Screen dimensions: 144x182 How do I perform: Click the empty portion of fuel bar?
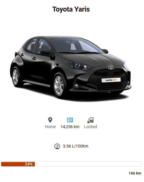(x=88, y=164)
